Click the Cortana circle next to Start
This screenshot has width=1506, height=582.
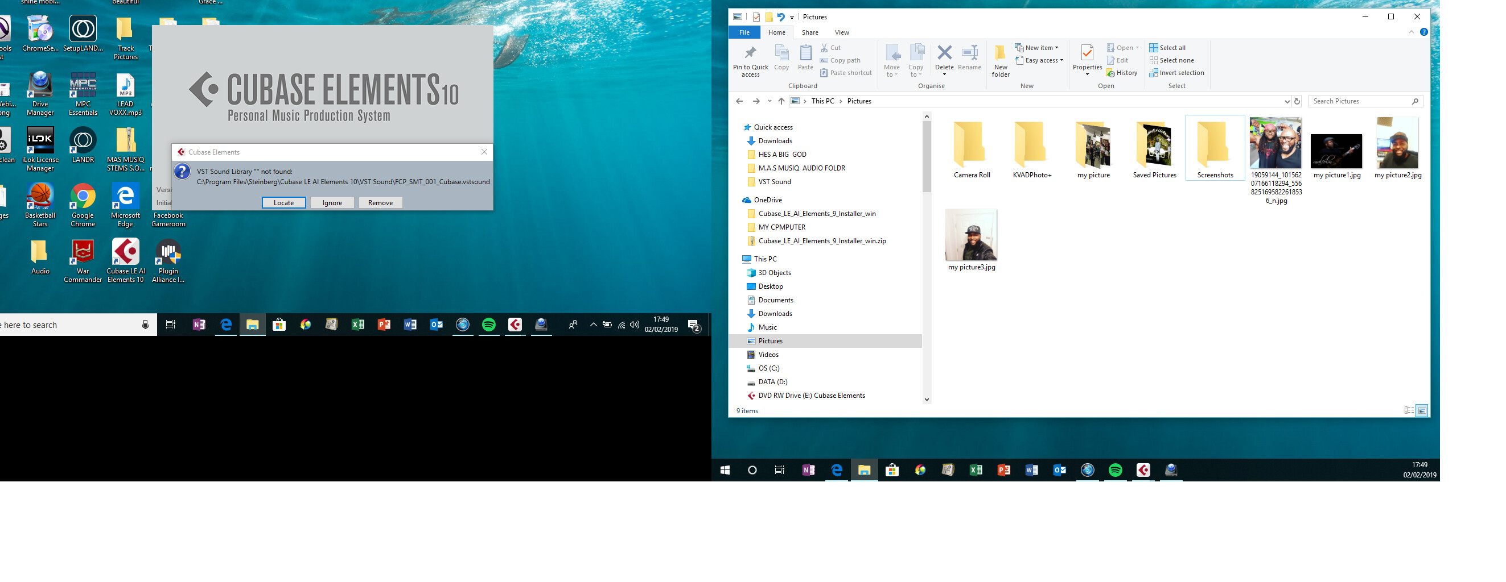752,470
